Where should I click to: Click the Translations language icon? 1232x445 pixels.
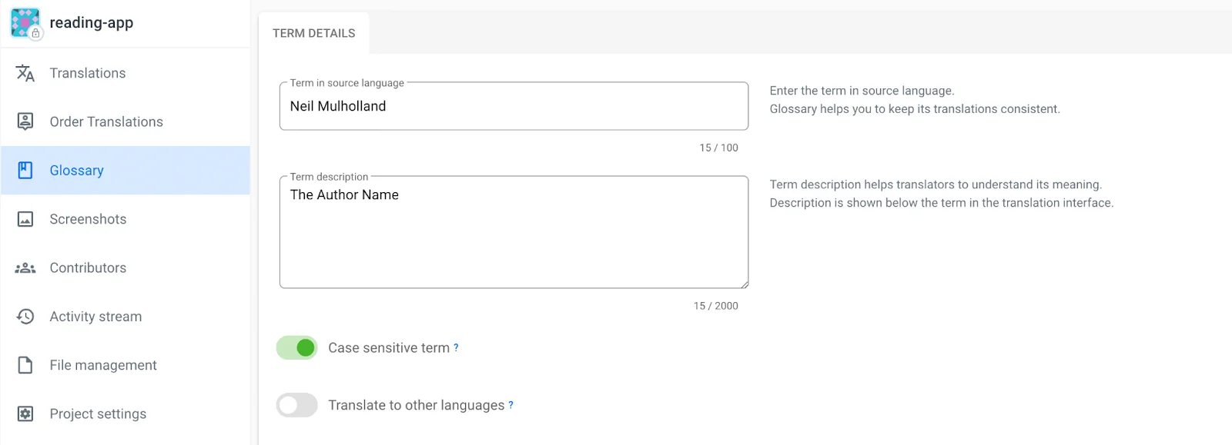(25, 73)
